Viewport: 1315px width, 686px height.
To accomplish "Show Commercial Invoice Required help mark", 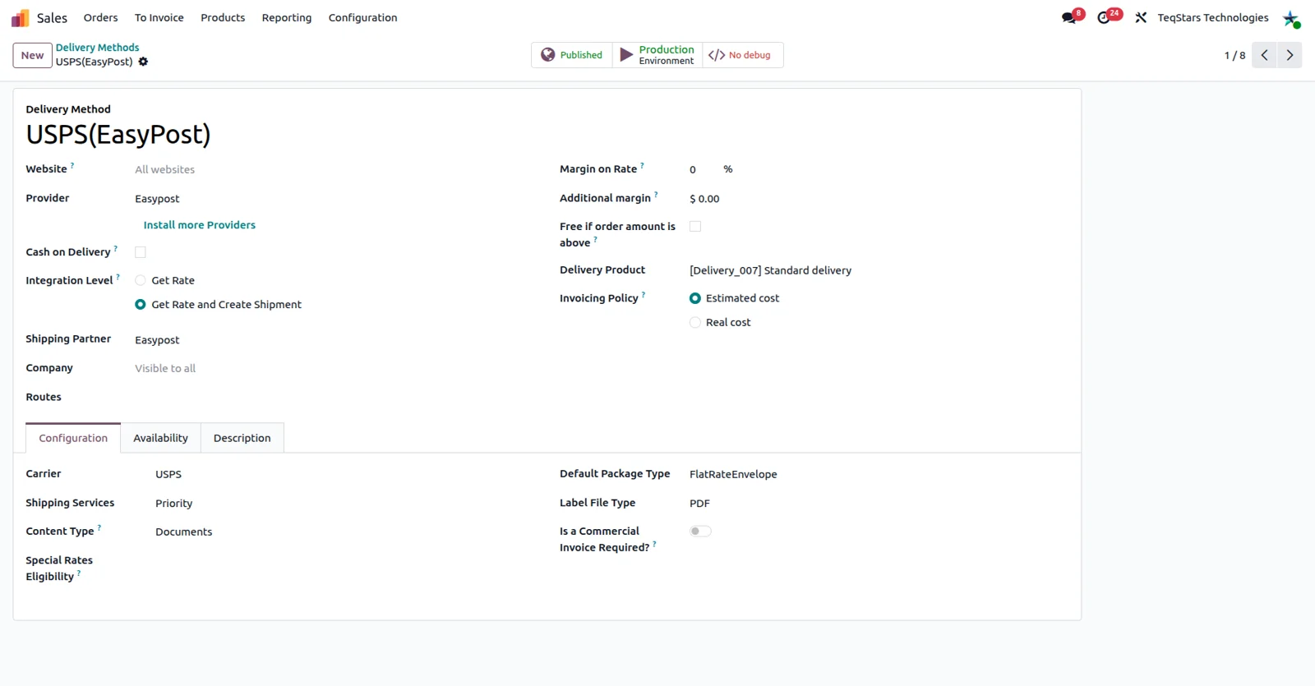I will tap(655, 544).
